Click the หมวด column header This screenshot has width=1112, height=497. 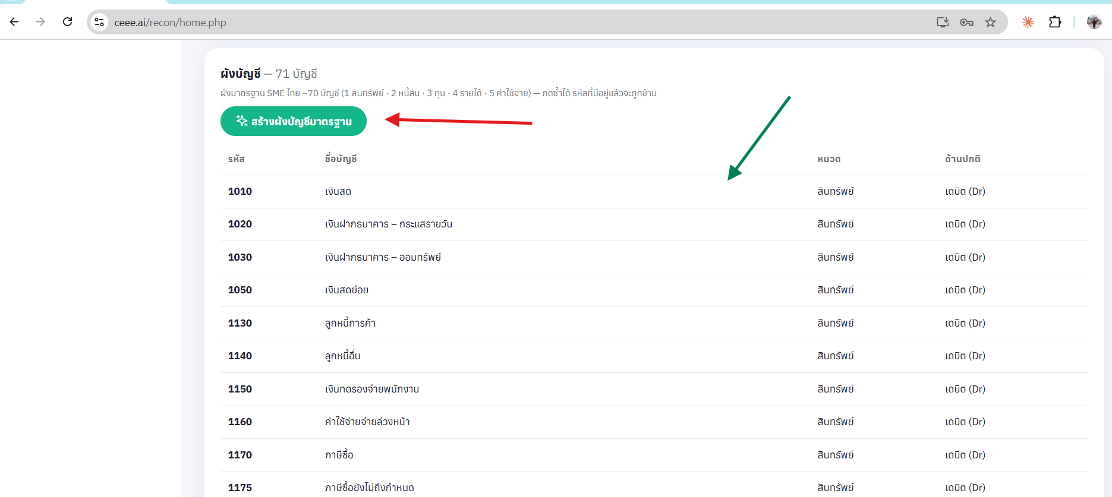(829, 159)
